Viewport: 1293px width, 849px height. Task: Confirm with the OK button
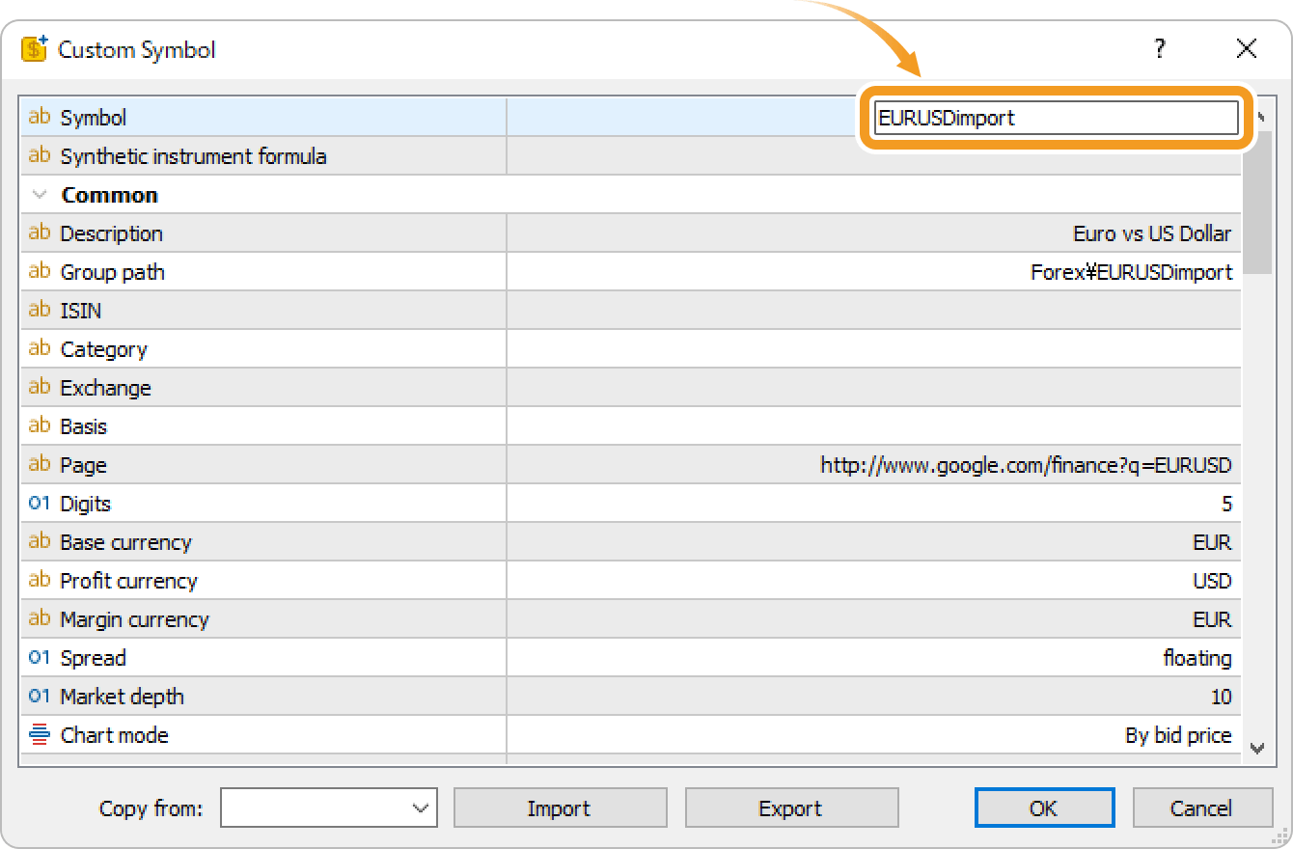pos(1044,808)
